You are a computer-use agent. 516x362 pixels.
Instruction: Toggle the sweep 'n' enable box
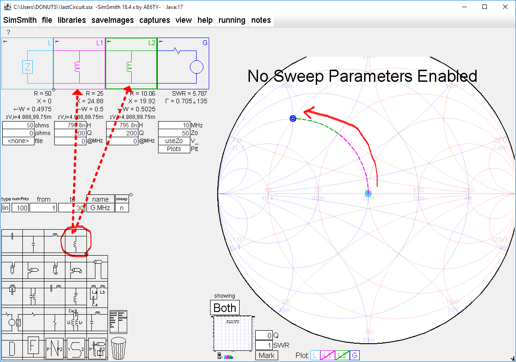122,208
